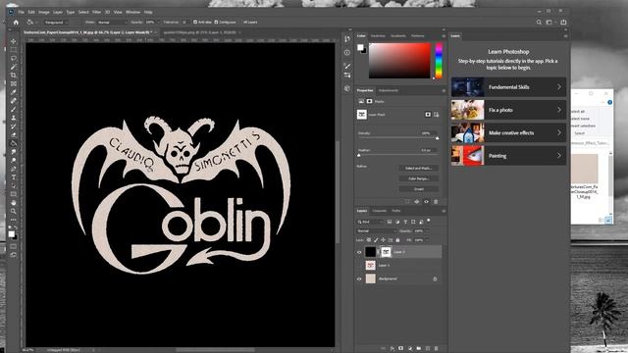Select the Eyedropper tool
The width and height of the screenshot is (628, 353).
(13, 92)
